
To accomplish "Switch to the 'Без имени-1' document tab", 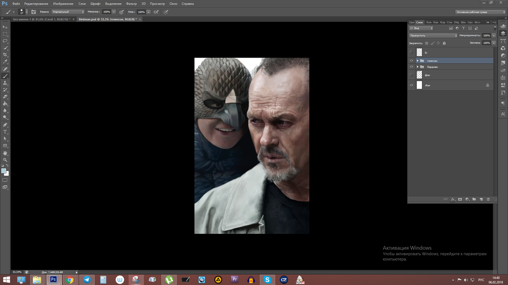I will pyautogui.click(x=42, y=19).
